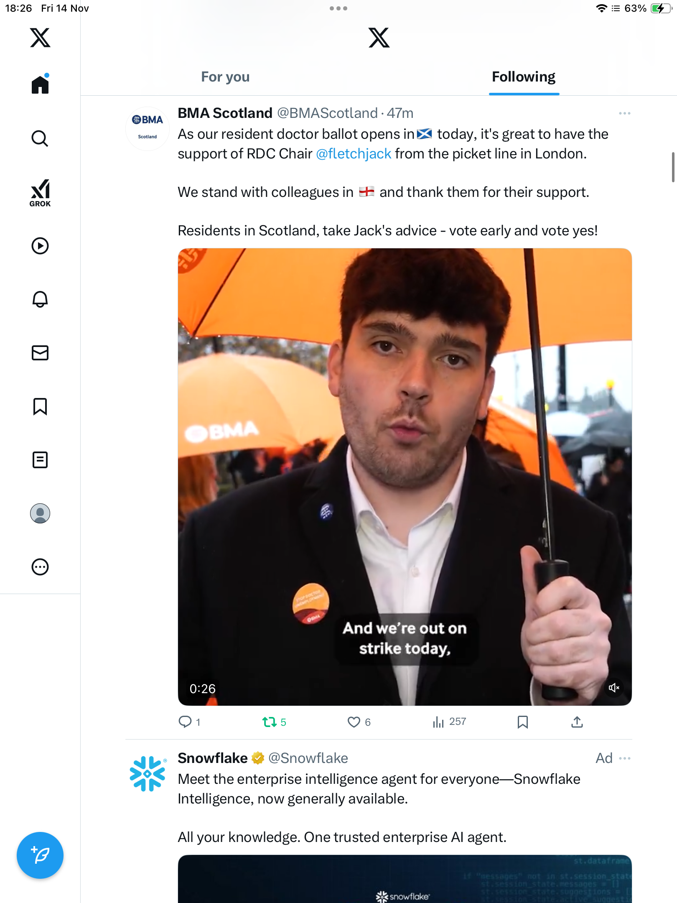The width and height of the screenshot is (677, 903).
Task: Open Notifications bell
Action: (x=40, y=299)
